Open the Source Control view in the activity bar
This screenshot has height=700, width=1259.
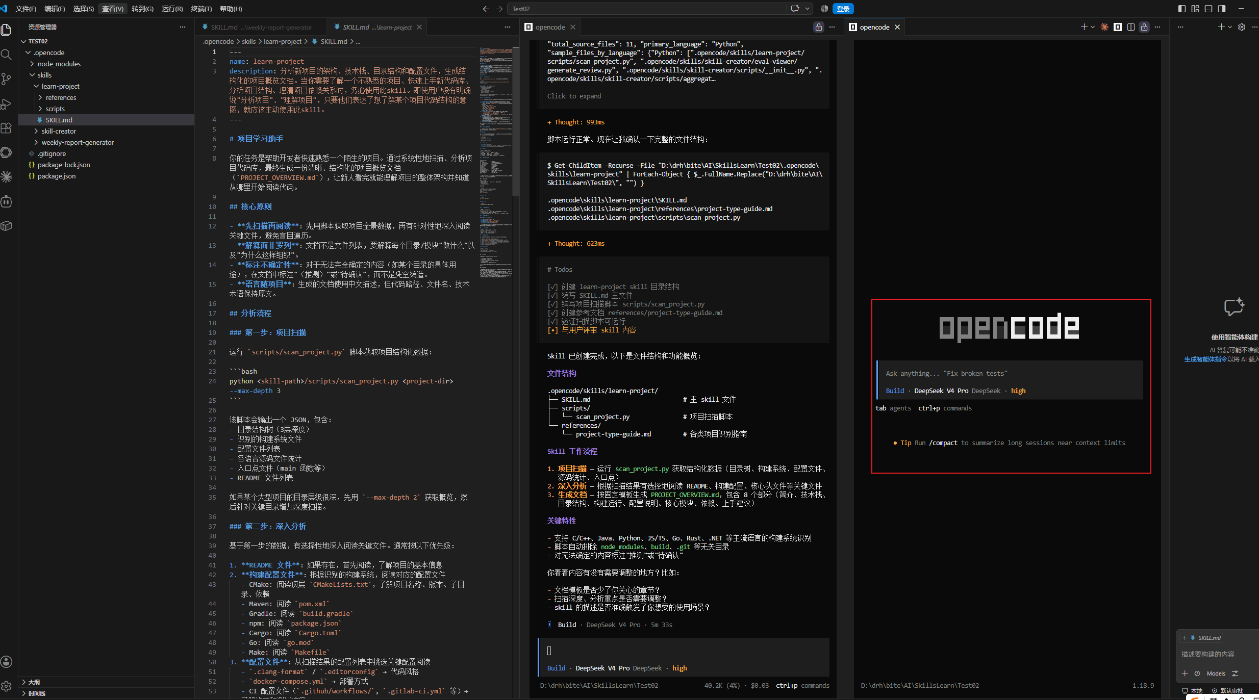[6, 79]
